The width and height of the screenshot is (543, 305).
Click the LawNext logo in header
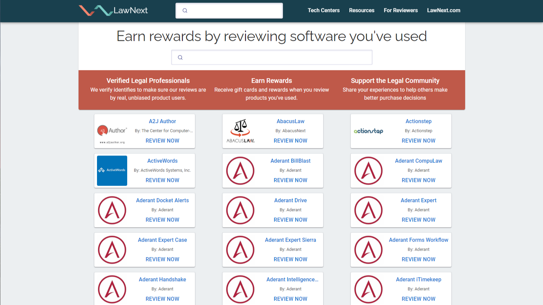point(113,10)
